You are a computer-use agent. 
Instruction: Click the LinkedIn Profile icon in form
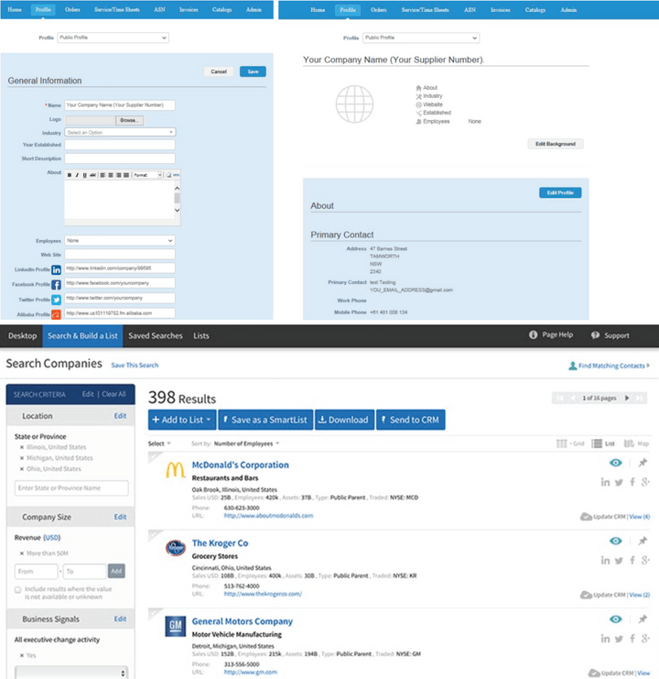click(56, 269)
